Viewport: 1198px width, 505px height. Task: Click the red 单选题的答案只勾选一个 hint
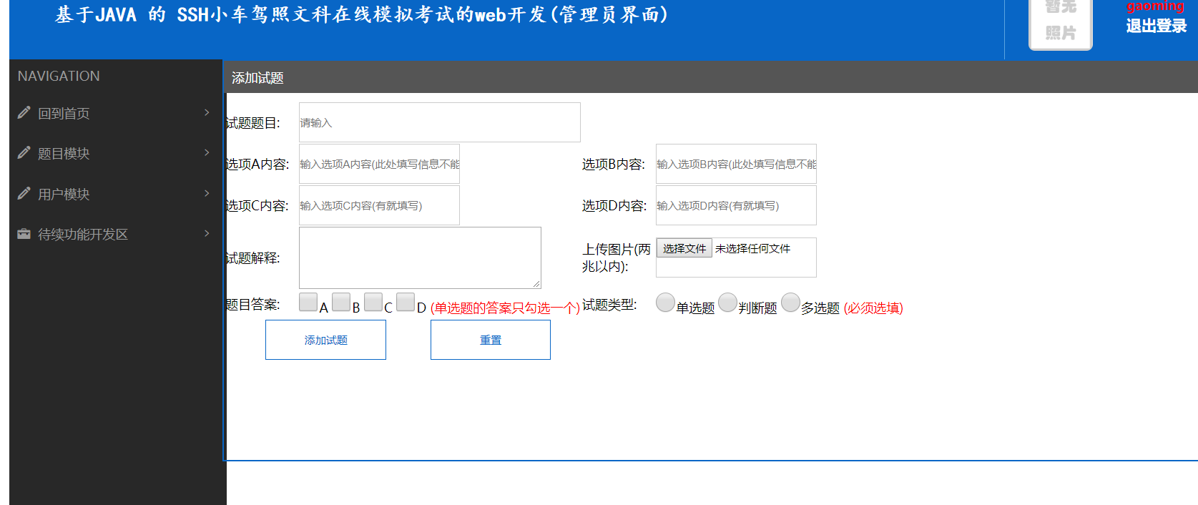tap(505, 308)
